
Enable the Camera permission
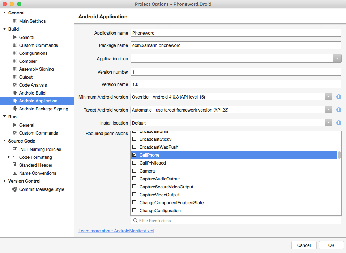(x=134, y=171)
